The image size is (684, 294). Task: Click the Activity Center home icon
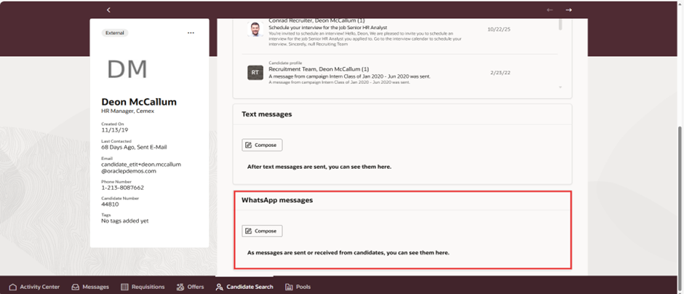(x=12, y=287)
